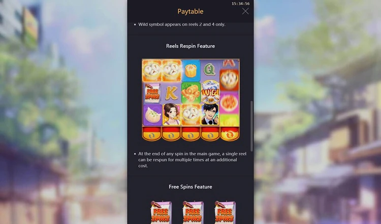The width and height of the screenshot is (381, 224).
Task: Click the green Q symbol
Action: [x=209, y=70]
